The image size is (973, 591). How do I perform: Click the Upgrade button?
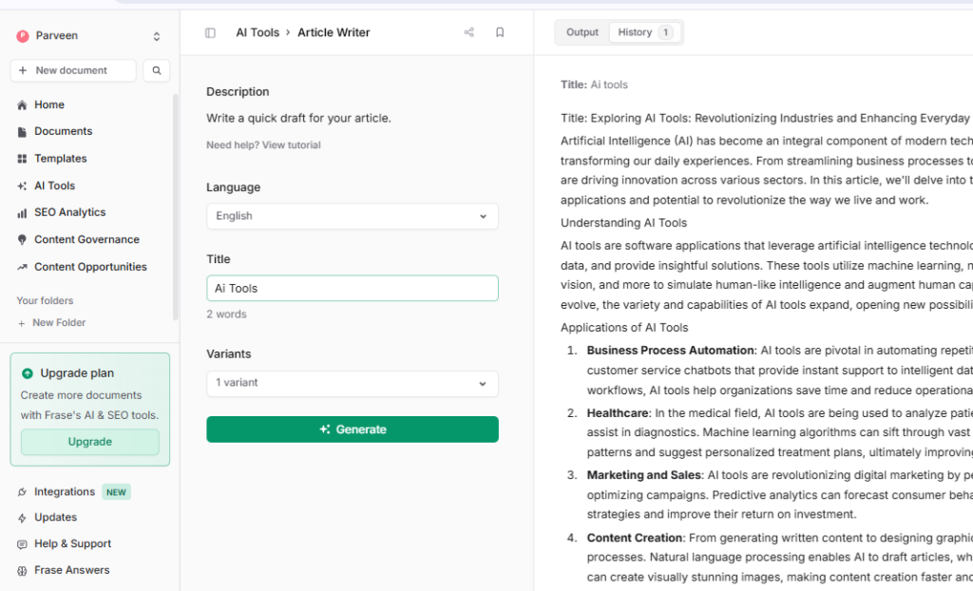coord(90,442)
